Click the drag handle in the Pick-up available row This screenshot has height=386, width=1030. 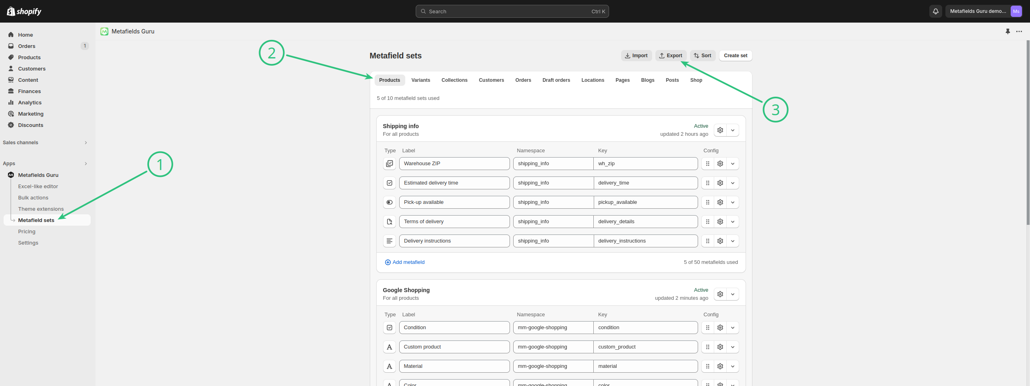coord(708,202)
